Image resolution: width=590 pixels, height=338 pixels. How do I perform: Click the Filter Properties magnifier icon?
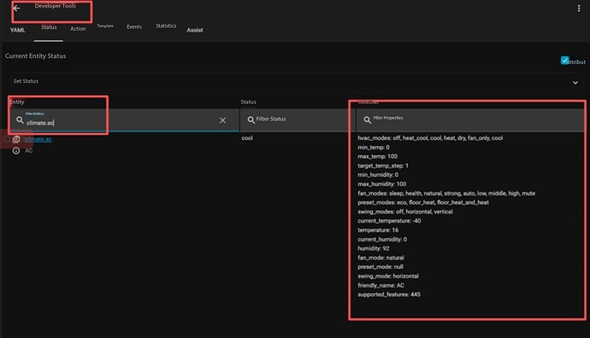pyautogui.click(x=367, y=119)
